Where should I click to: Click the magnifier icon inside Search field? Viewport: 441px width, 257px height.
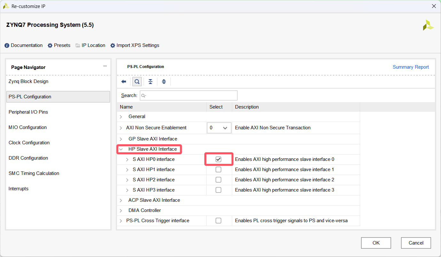pos(144,95)
